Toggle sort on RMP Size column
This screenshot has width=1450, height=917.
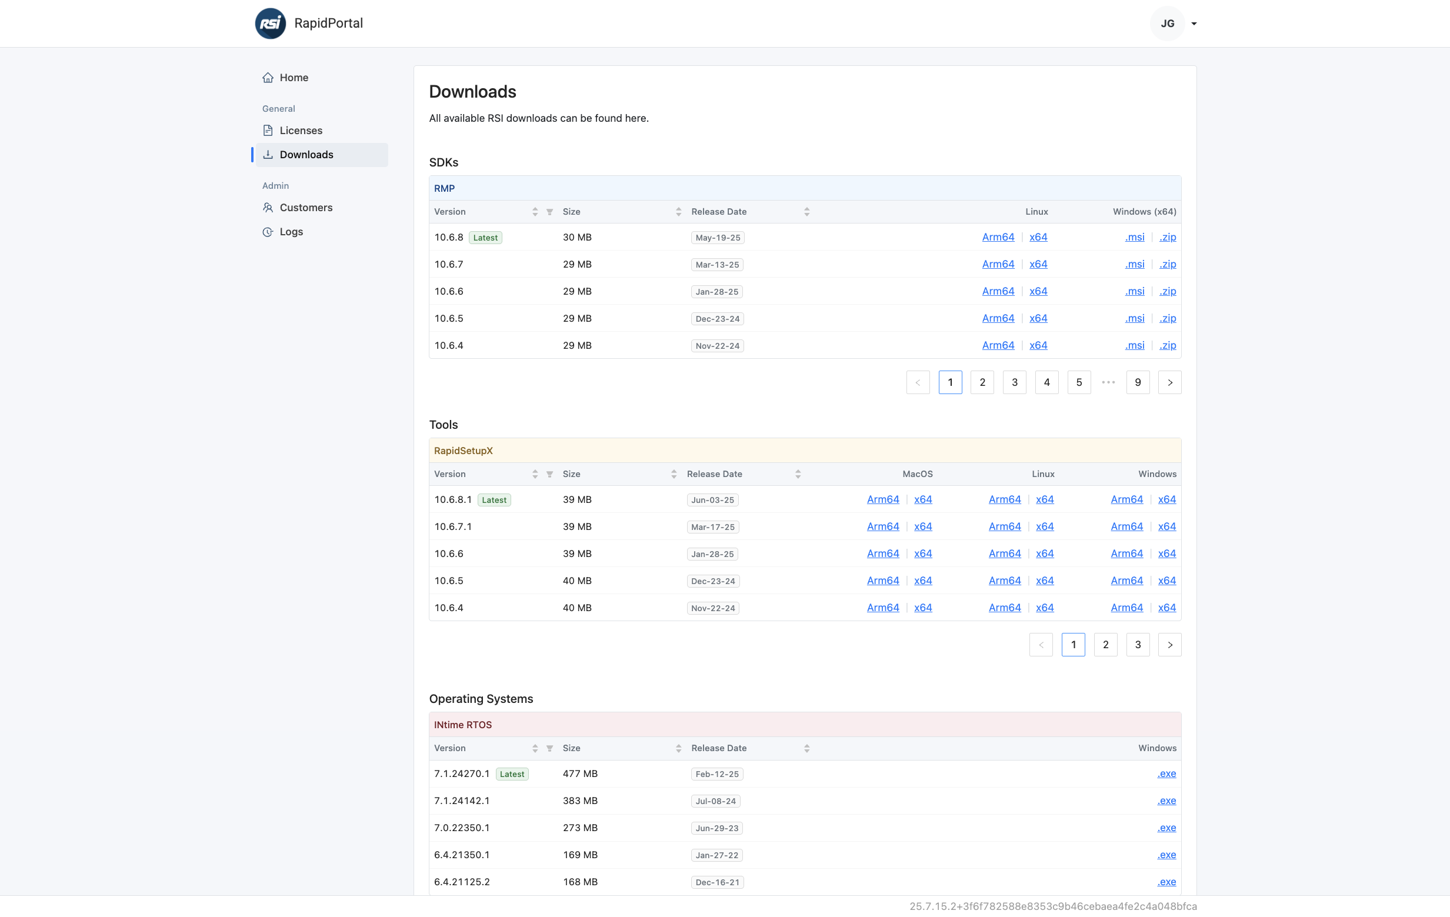[678, 212]
